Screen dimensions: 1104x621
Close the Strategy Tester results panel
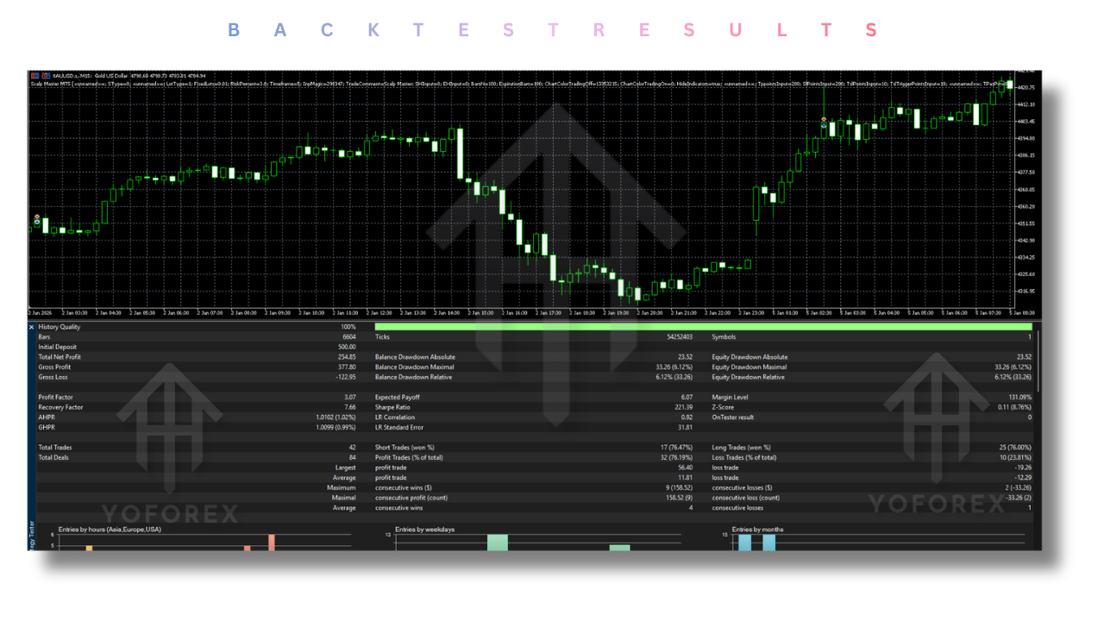tap(32, 328)
